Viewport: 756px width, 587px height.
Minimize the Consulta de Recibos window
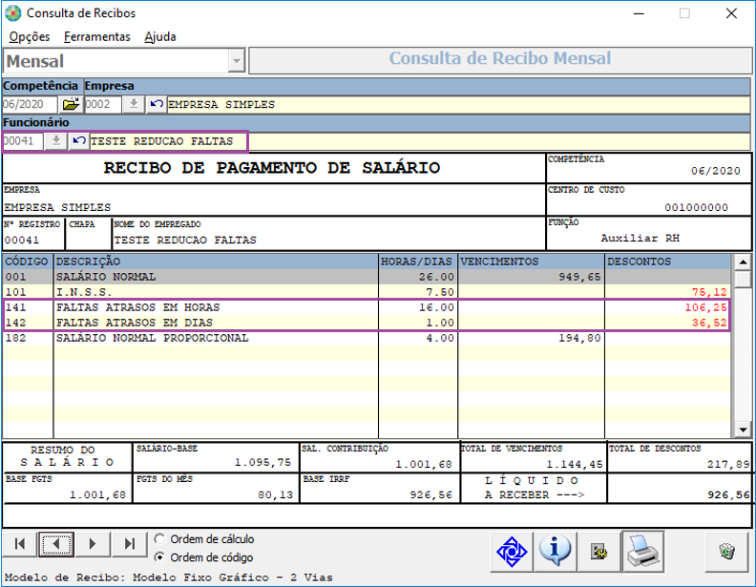pos(639,13)
